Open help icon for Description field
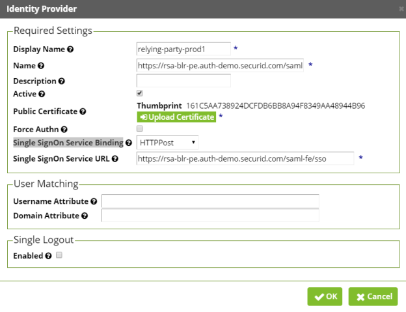 coord(62,81)
